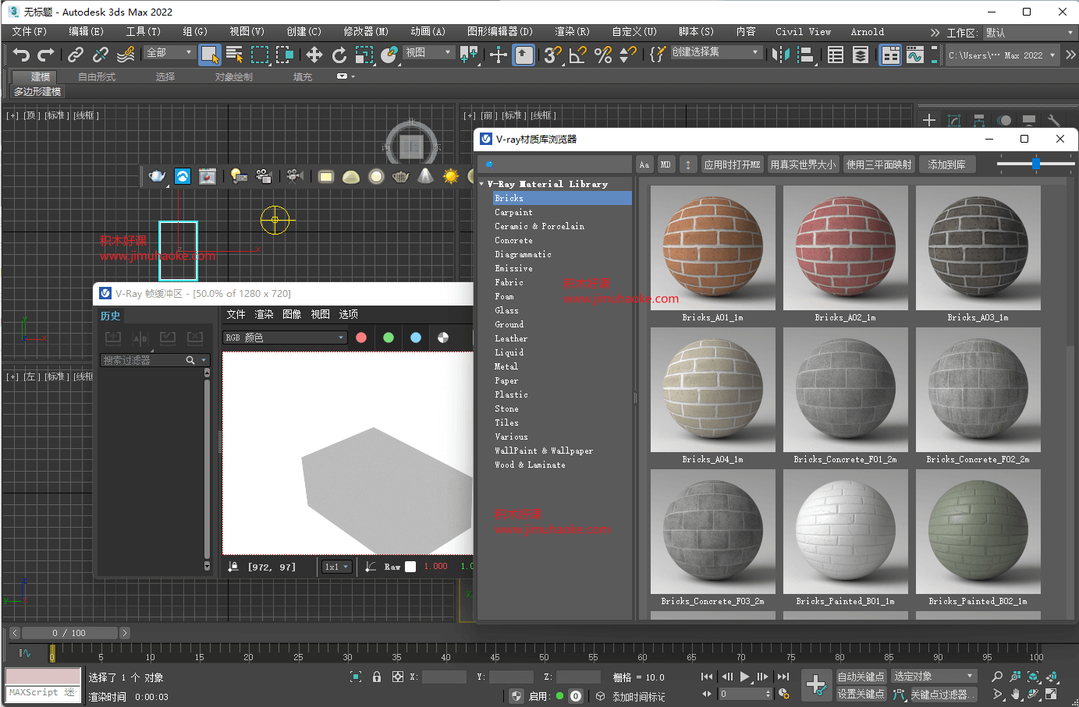The height and width of the screenshot is (707, 1079).
Task: Switch to the 自由形式 ribbon tab
Action: click(x=97, y=77)
